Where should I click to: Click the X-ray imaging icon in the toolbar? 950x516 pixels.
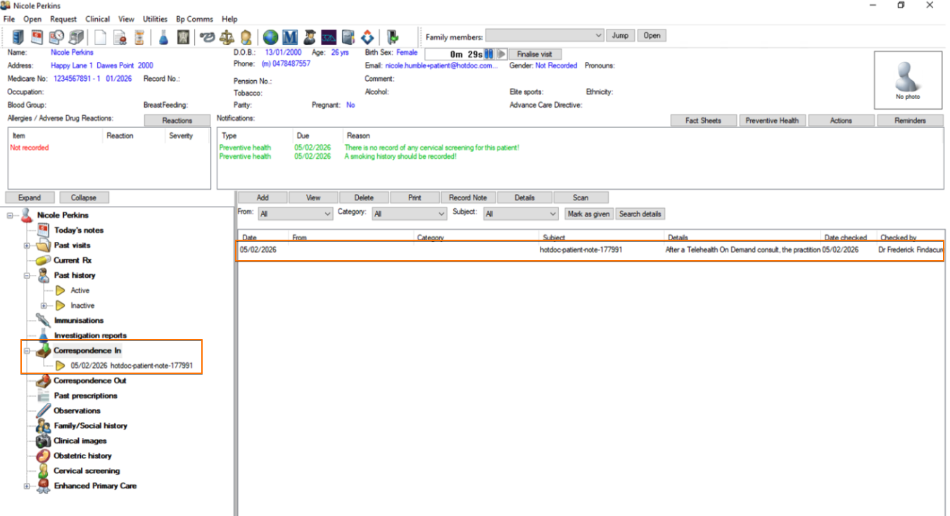point(183,36)
